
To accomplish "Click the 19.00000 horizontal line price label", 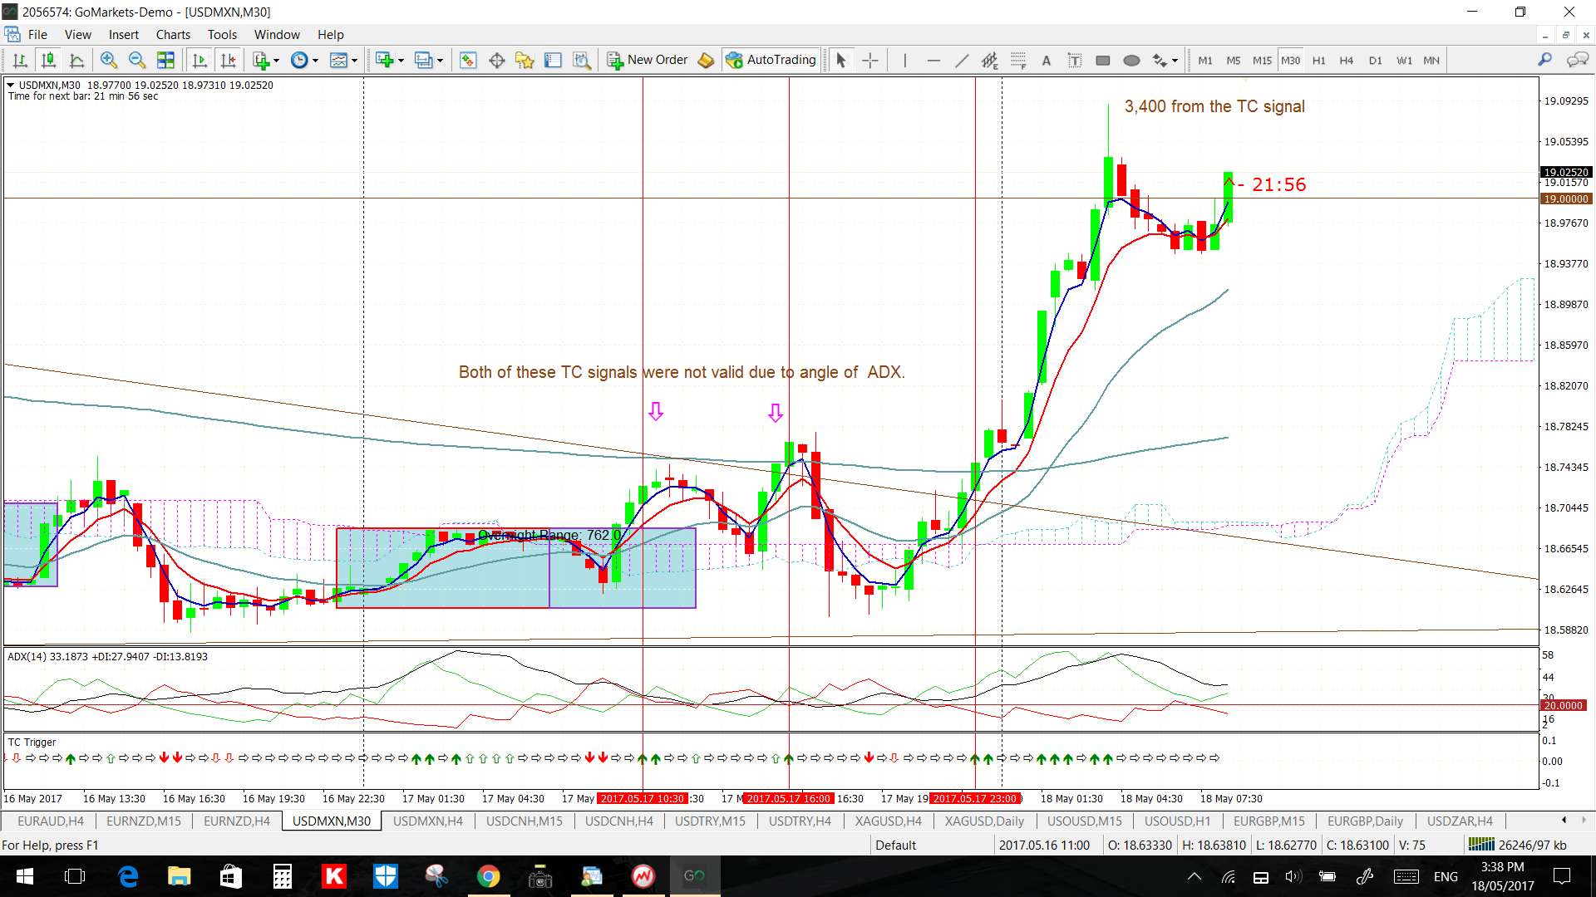I will 1566,199.
